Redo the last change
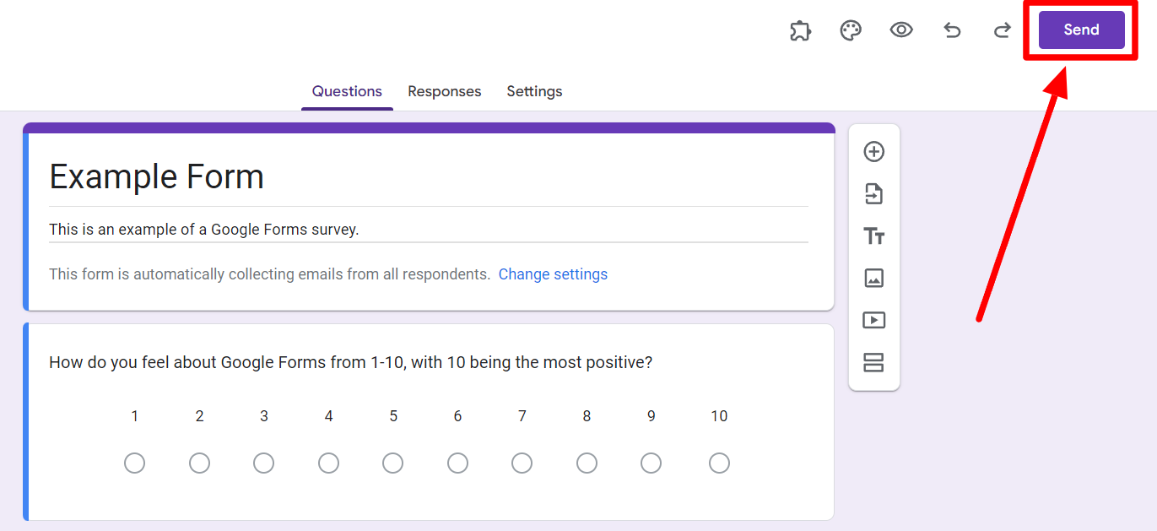 pyautogui.click(x=1003, y=30)
